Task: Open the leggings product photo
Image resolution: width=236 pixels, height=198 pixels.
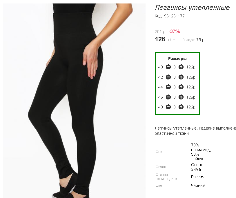Action: pyautogui.click(x=74, y=101)
